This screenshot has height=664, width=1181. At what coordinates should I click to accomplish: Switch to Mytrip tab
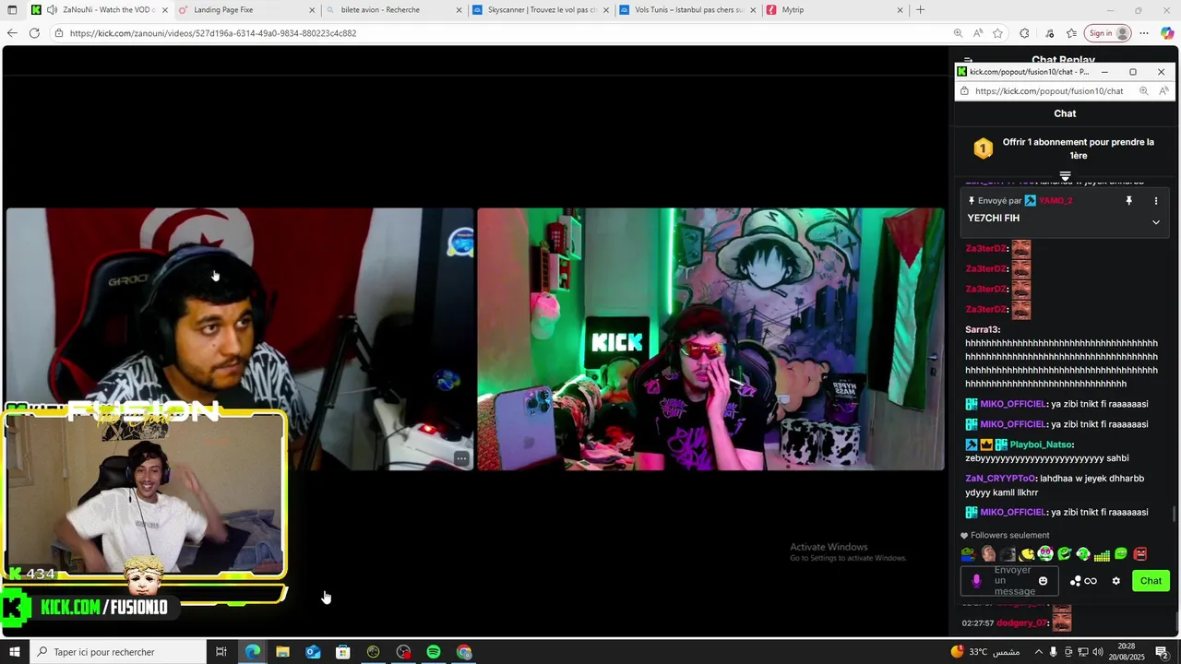coord(834,10)
